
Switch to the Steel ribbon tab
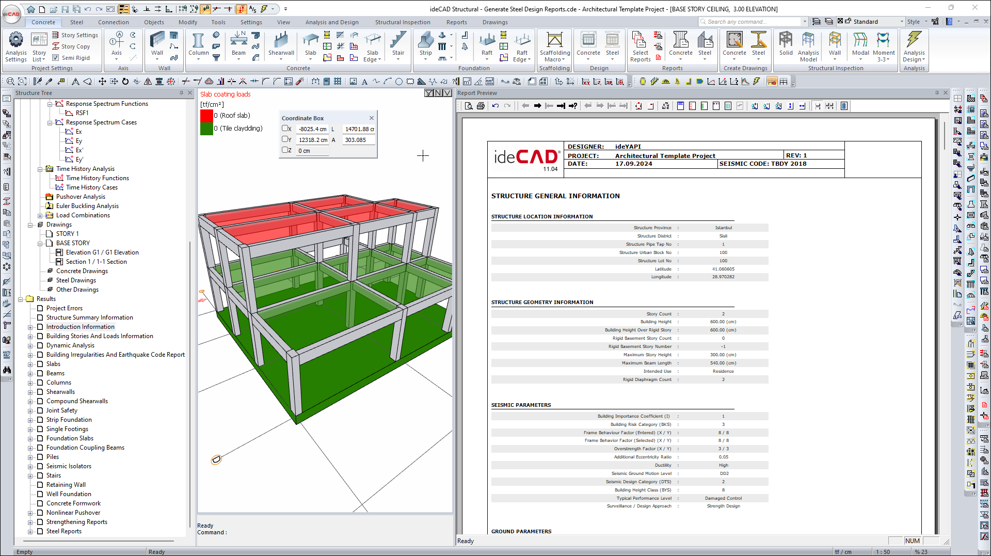[x=76, y=22]
